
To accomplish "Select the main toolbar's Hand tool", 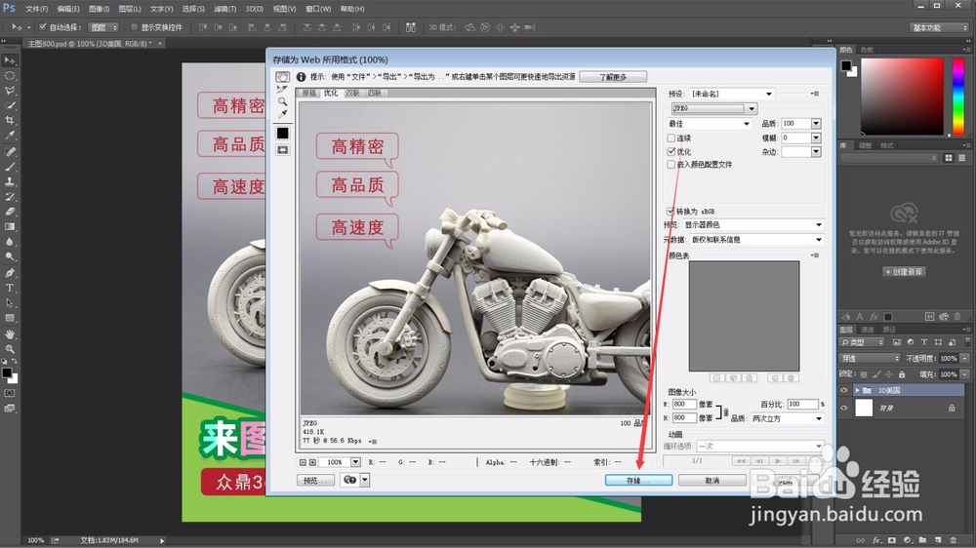I will (10, 334).
